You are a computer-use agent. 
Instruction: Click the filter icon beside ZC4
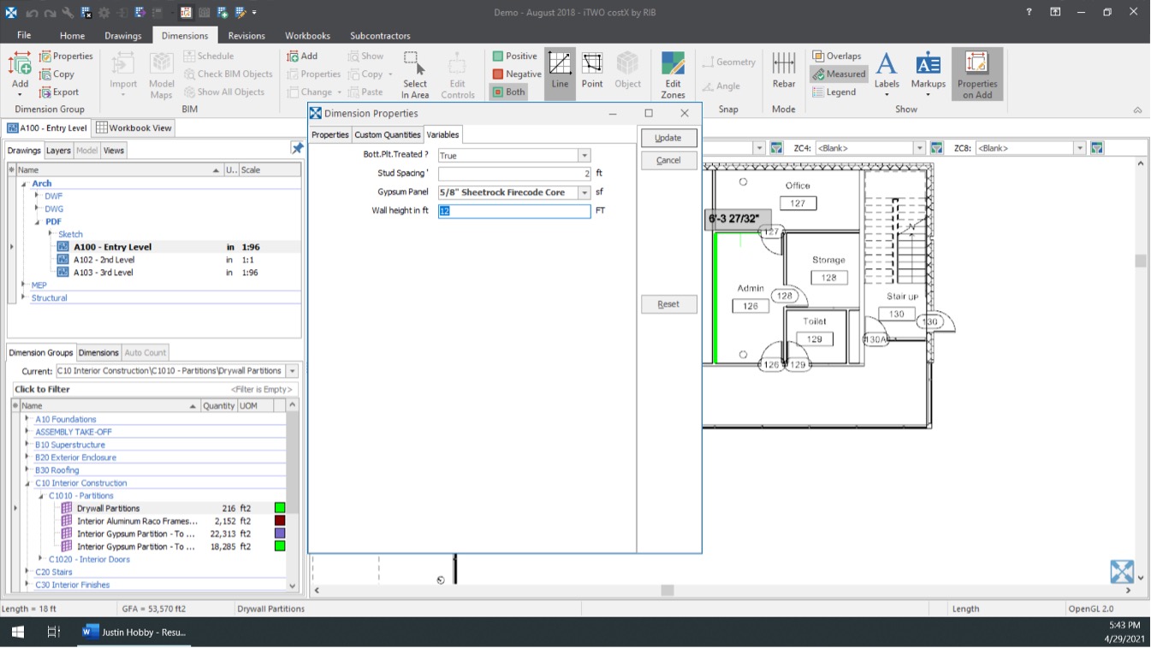point(936,148)
